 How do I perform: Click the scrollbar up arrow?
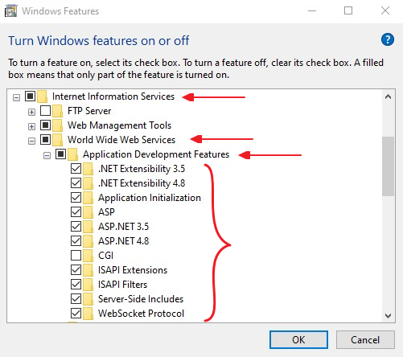tap(388, 96)
